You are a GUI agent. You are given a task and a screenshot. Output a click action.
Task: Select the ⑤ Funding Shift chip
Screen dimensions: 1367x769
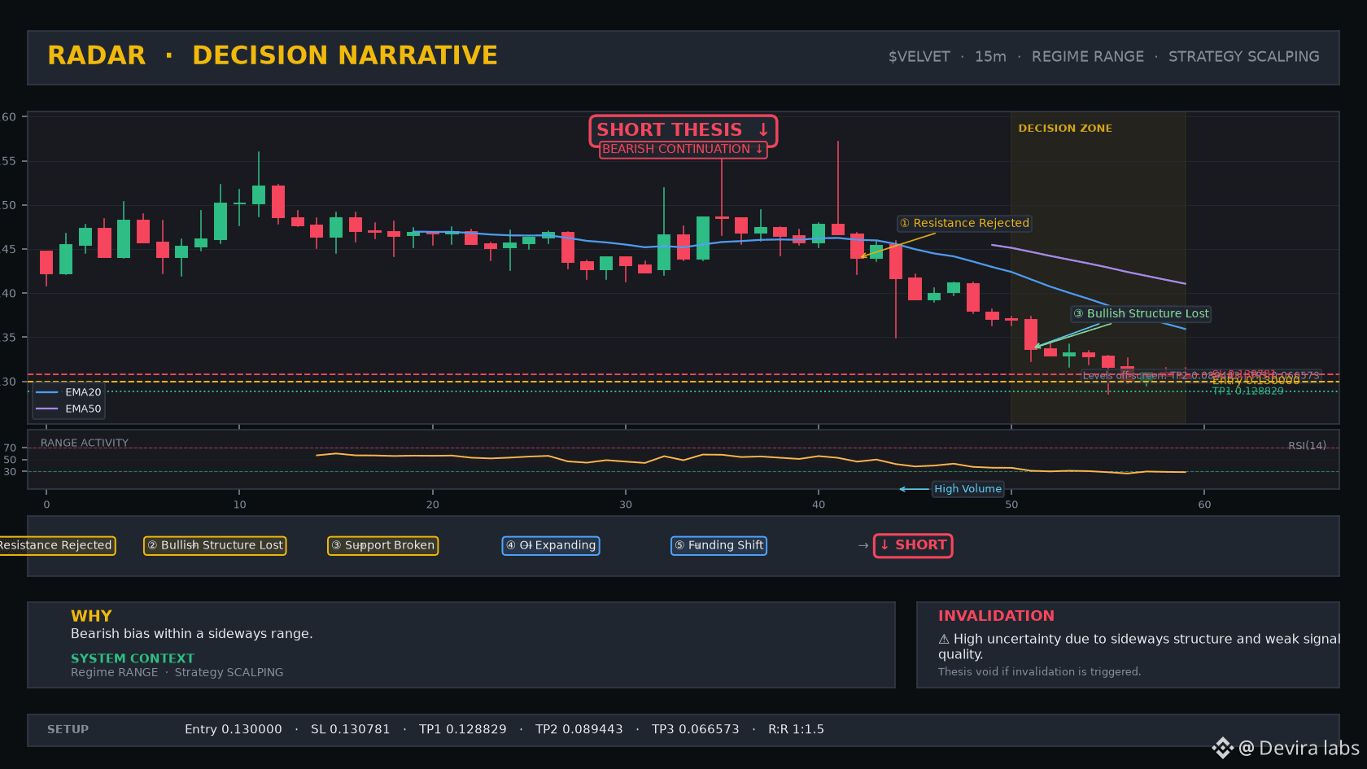(718, 545)
